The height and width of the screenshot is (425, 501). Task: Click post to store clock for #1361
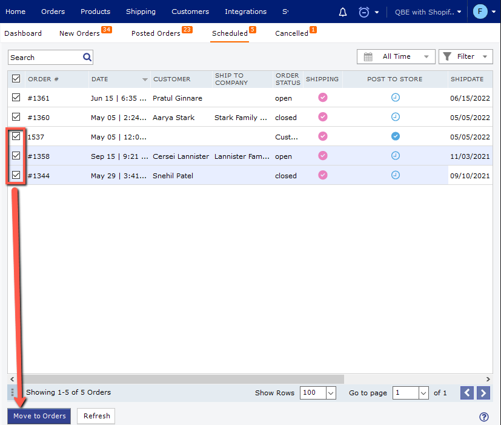click(x=395, y=98)
